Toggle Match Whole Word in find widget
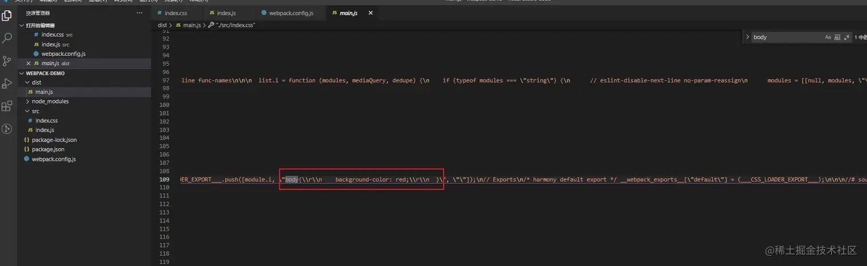This screenshot has width=867, height=266. tap(837, 37)
